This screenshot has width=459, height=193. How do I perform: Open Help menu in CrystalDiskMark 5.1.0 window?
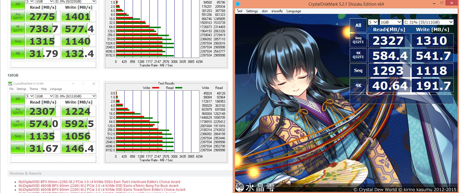point(44,89)
